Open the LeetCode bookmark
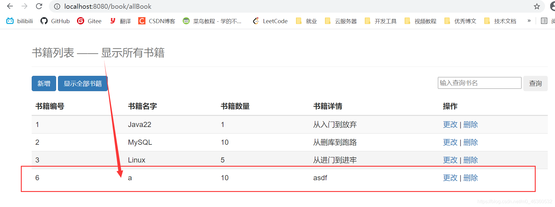Screen dimensions: 555x207 coord(270,21)
